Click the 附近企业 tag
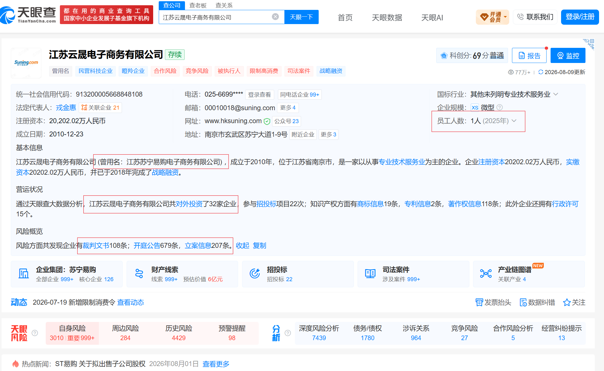The width and height of the screenshot is (604, 371). click(x=303, y=135)
